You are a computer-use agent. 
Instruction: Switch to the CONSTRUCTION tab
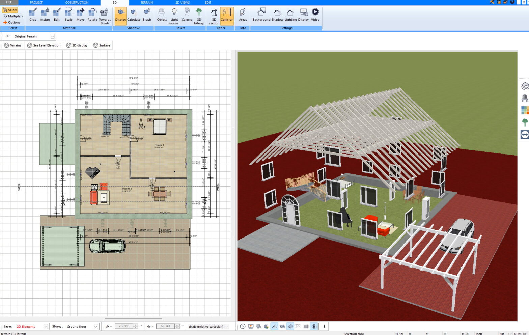pyautogui.click(x=77, y=2)
